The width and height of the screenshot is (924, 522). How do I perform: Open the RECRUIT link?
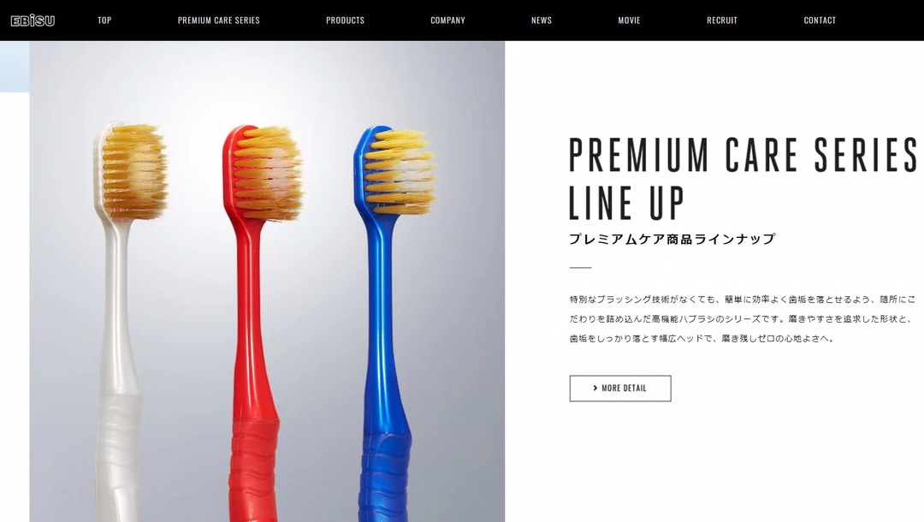click(x=722, y=20)
